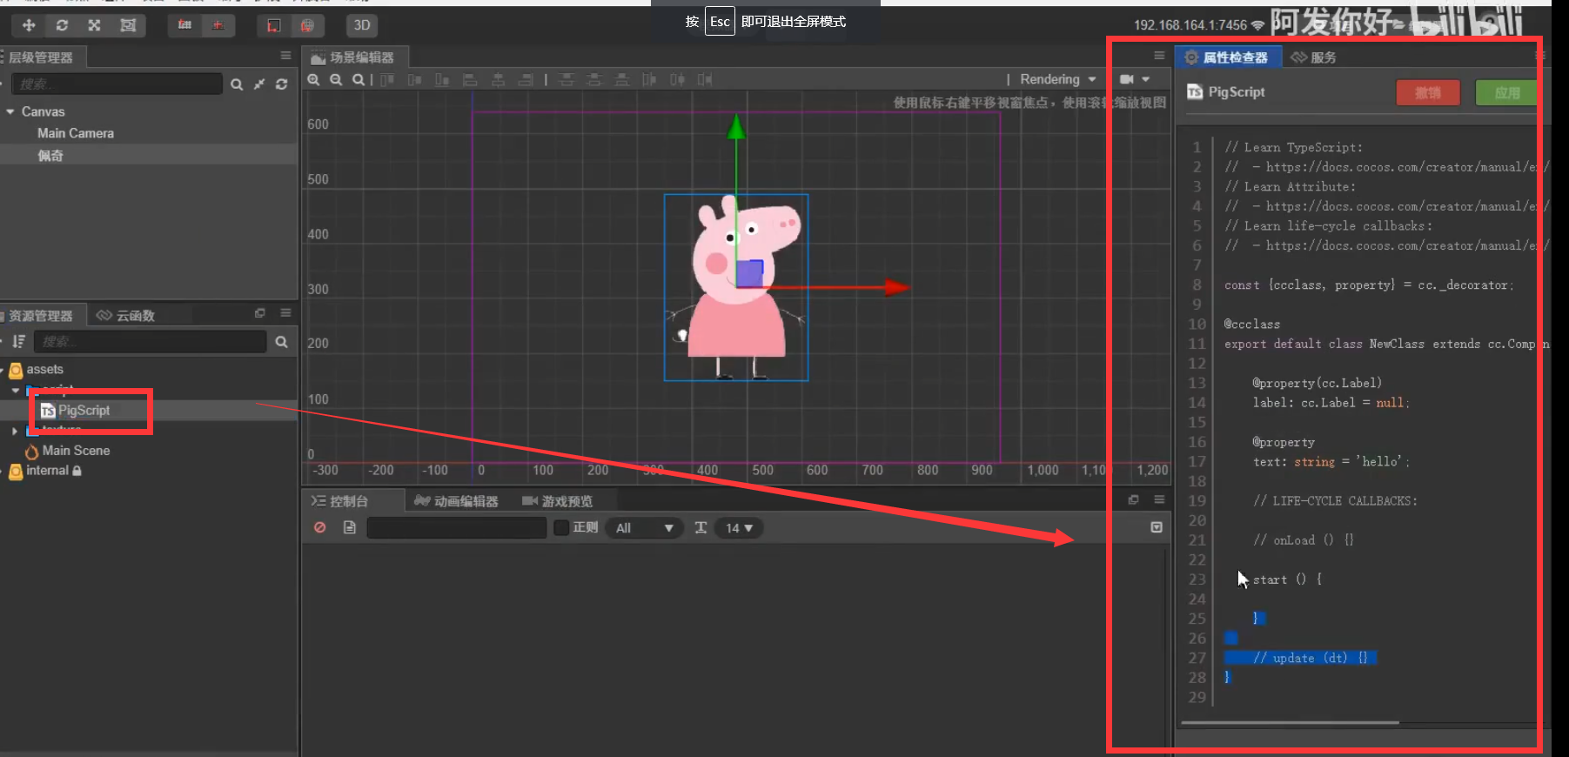1569x757 pixels.
Task: Collapse the Canvas node
Action: click(10, 111)
